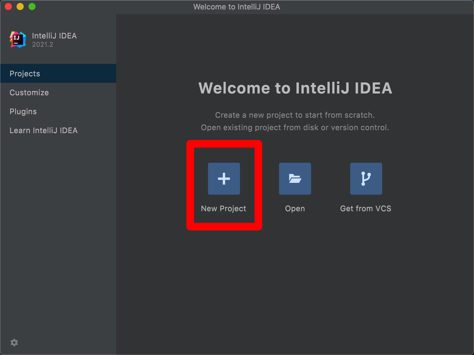Click the IntelliJ IDEA name in sidebar header
The height and width of the screenshot is (355, 474).
pyautogui.click(x=55, y=36)
